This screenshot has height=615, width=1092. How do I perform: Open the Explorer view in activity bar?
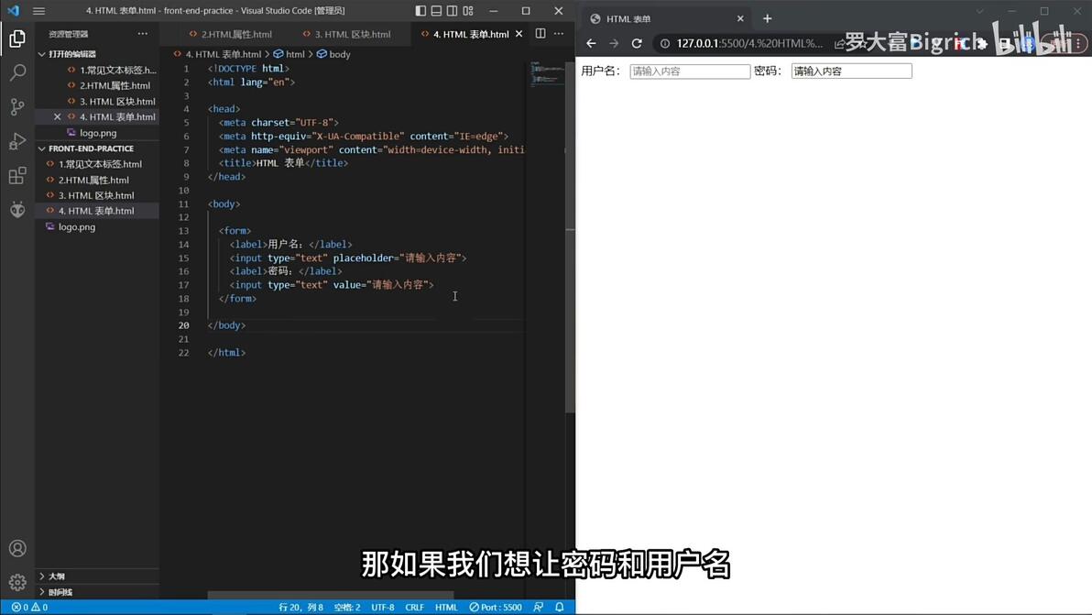(x=17, y=38)
